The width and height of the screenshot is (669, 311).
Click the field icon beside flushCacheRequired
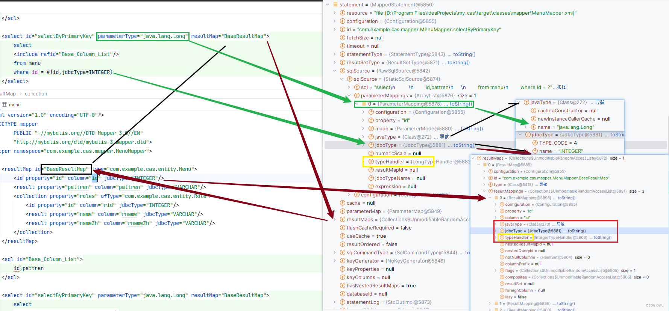click(x=343, y=228)
